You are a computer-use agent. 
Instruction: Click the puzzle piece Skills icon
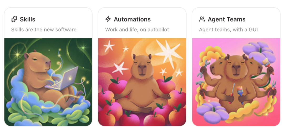[x=14, y=19]
